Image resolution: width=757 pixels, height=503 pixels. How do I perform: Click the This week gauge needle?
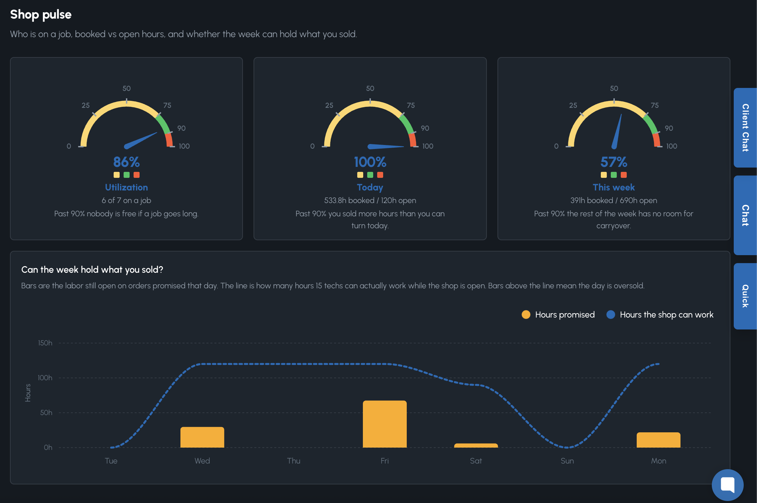617,132
